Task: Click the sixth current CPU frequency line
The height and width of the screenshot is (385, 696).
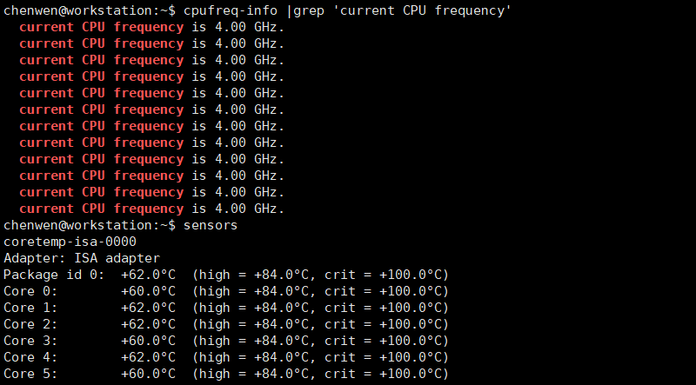Action: click(151, 110)
